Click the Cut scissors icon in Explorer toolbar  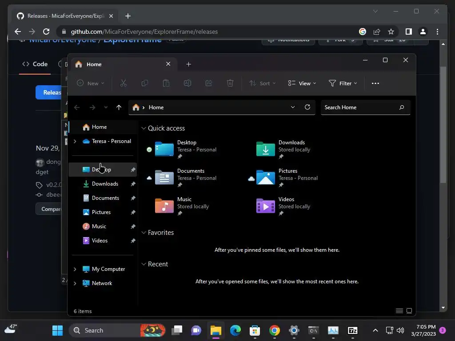[124, 83]
